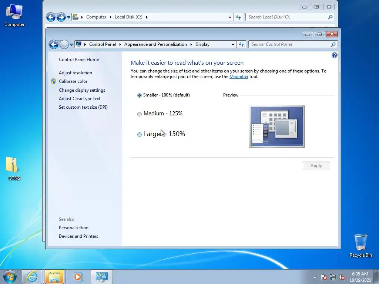Go to Control Panel Home
This screenshot has width=379, height=284.
79,60
